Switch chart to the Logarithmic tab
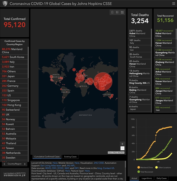The height and width of the screenshot is (181, 177). (147, 178)
